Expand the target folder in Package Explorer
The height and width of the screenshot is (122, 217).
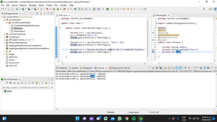(x=4, y=54)
